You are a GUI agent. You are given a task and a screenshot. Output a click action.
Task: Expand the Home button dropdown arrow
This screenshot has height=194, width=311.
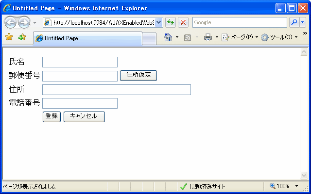[177, 37]
